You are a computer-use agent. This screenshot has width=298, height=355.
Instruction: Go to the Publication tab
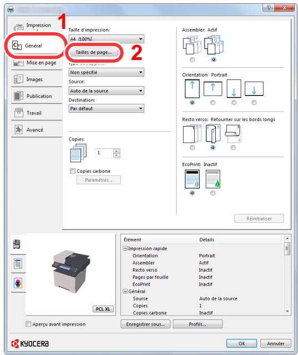click(36, 96)
